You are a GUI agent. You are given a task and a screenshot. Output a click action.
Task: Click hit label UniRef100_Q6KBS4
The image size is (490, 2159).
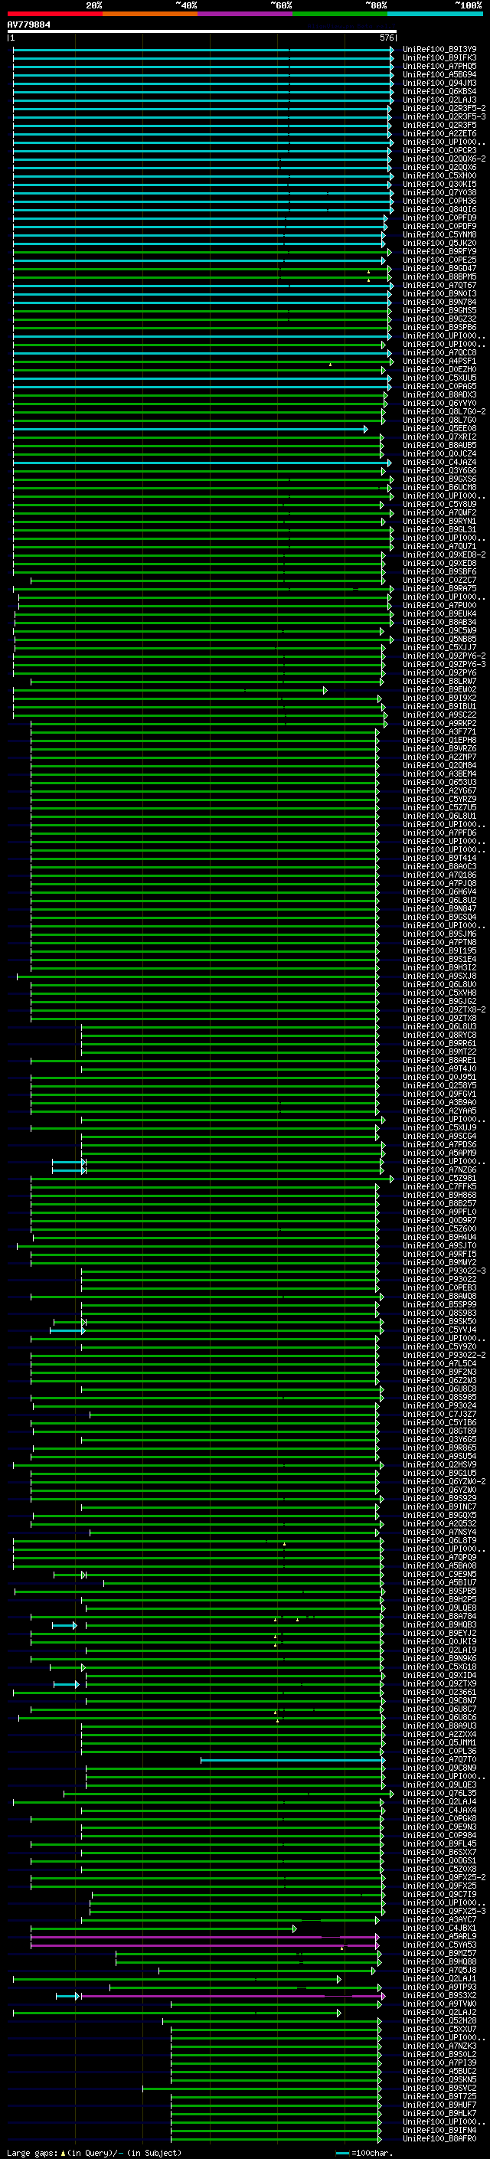[439, 91]
